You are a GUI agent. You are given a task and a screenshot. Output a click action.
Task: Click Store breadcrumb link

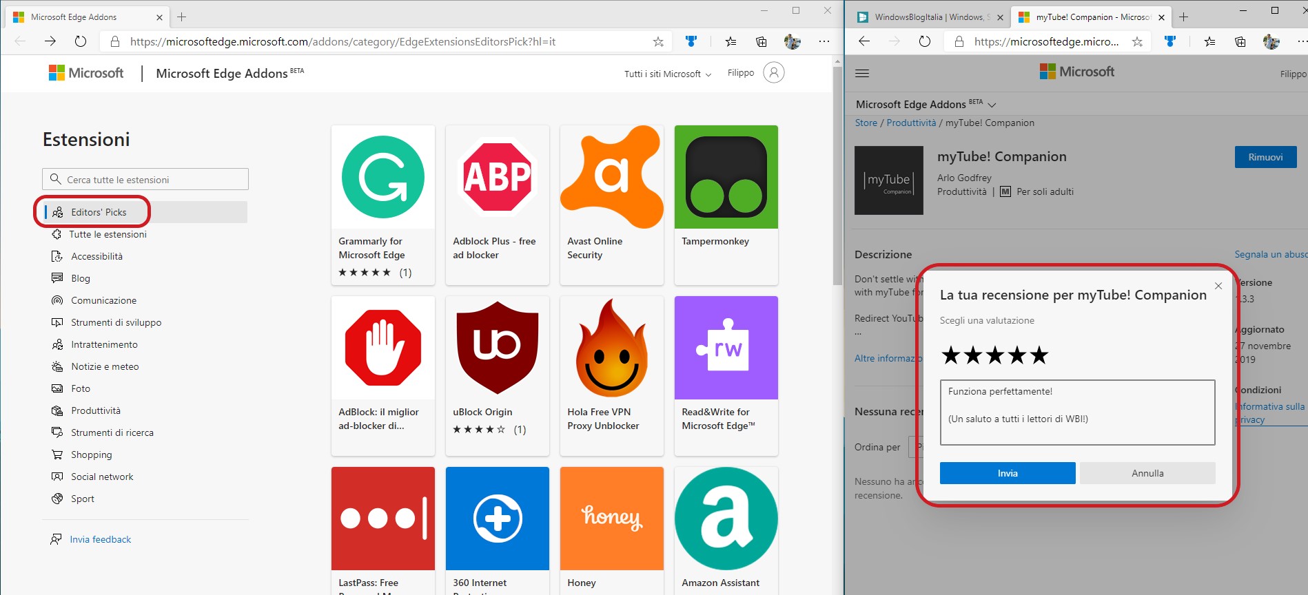coord(866,123)
